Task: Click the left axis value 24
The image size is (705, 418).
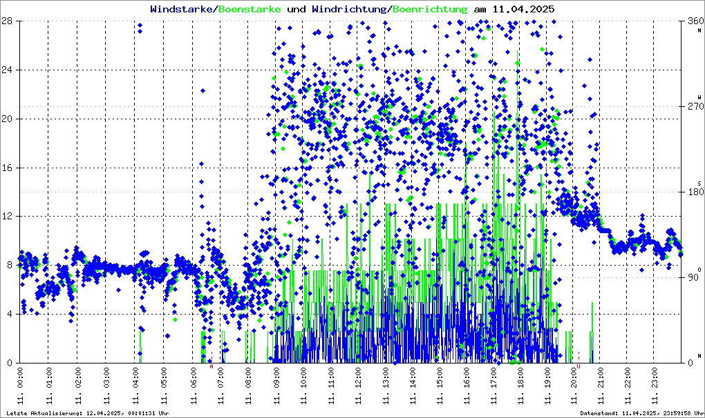Action: tap(7, 70)
